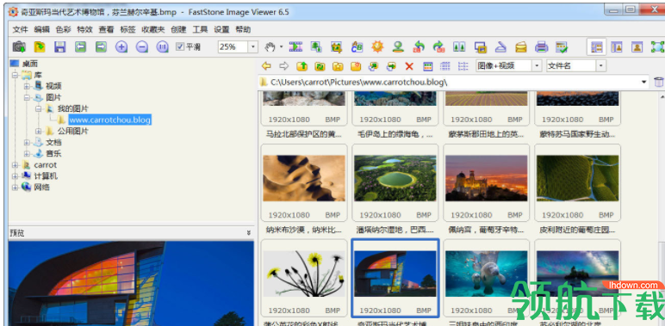665x326 pixels.
Task: Click the settings checklist icon
Action: [562, 46]
